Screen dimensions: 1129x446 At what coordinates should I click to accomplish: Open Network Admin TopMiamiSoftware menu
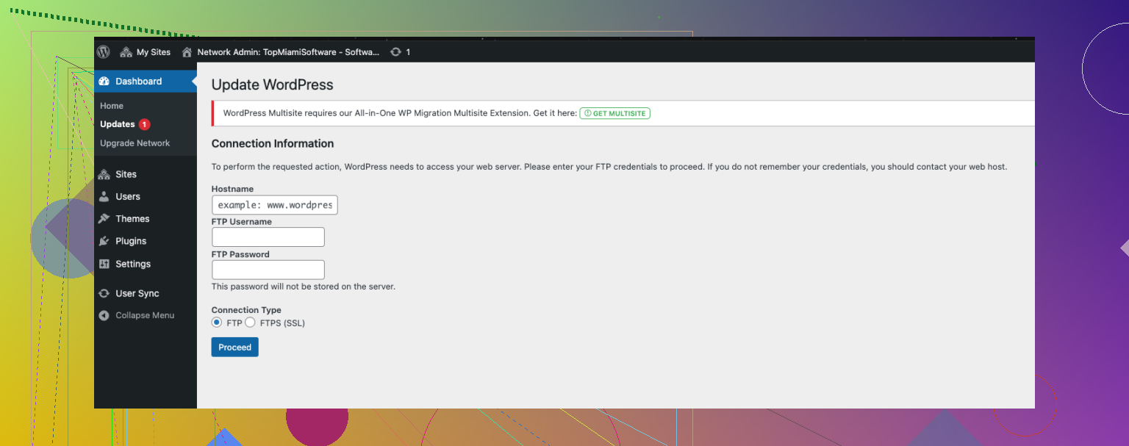point(281,52)
